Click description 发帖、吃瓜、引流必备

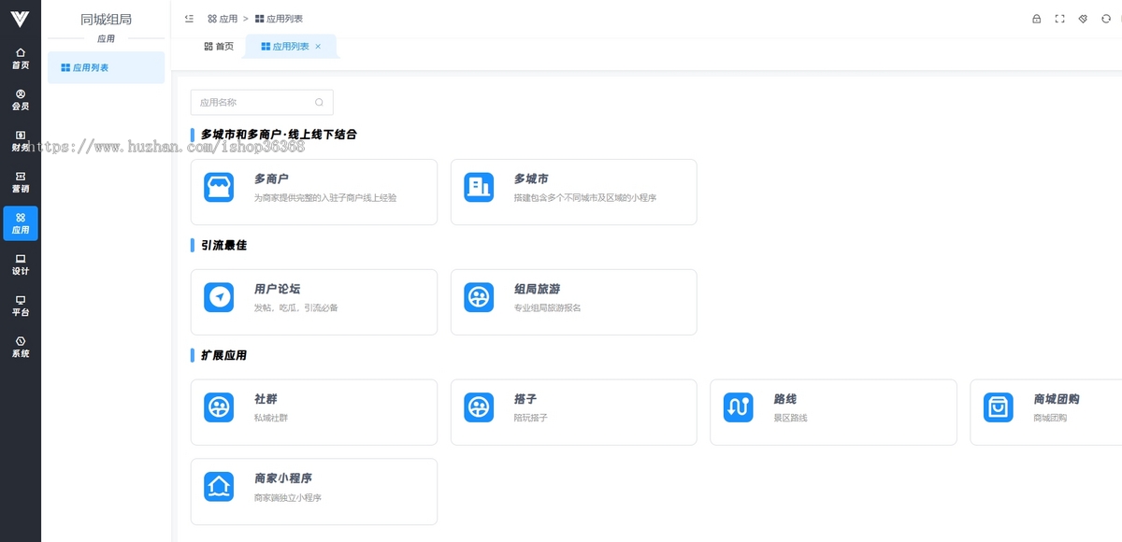(296, 307)
